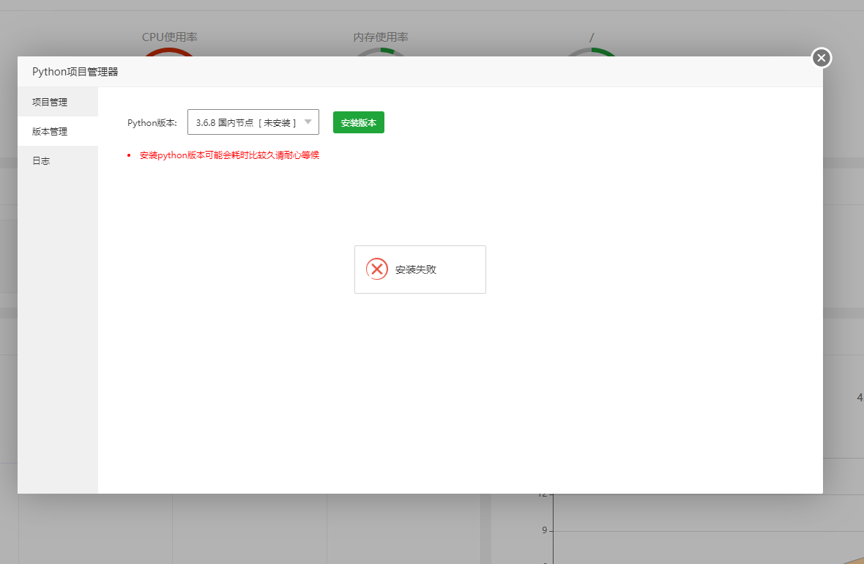This screenshot has height=564, width=864.
Task: Click the red python install warning text
Action: click(x=229, y=155)
